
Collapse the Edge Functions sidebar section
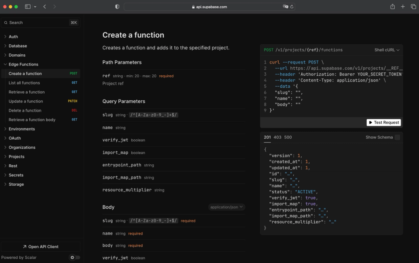[x=23, y=64]
